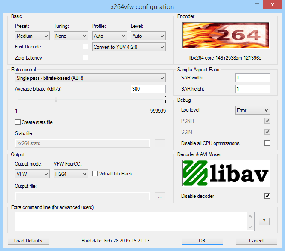Toggle the Zero Latency checkbox
Screen dimensions: 285x251
click(x=85, y=58)
